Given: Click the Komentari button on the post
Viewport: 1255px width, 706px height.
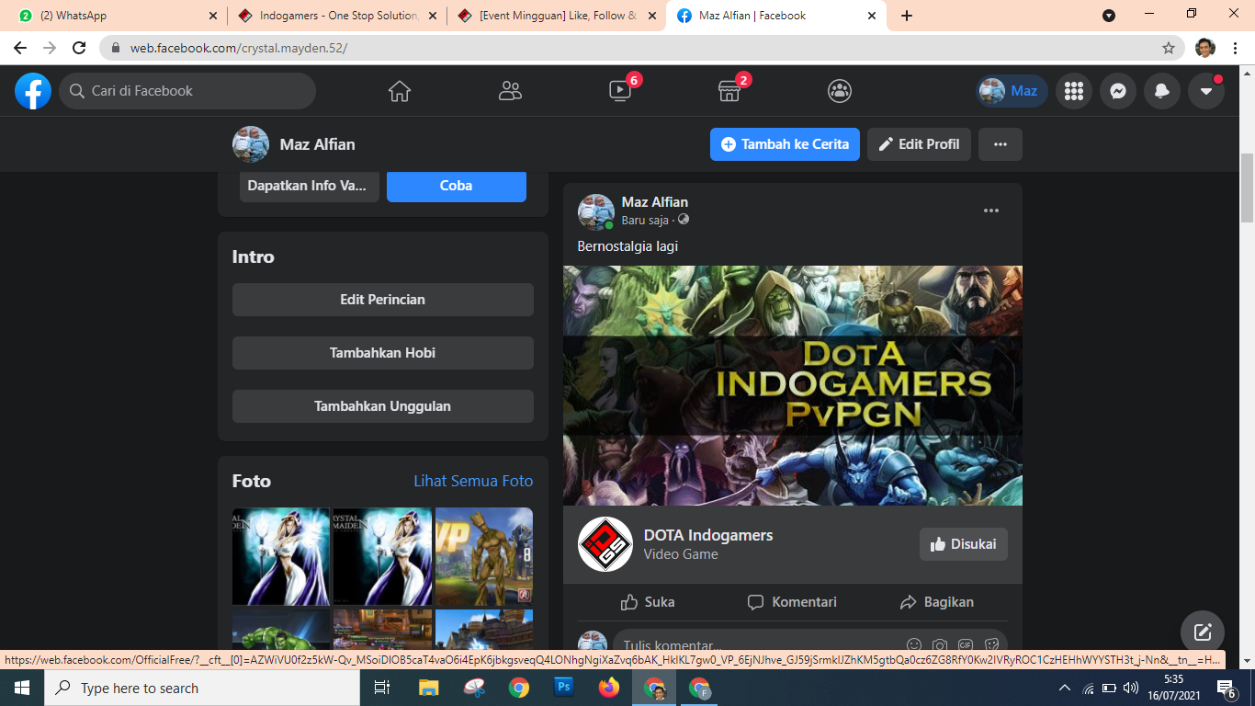Looking at the screenshot, I should (x=792, y=602).
